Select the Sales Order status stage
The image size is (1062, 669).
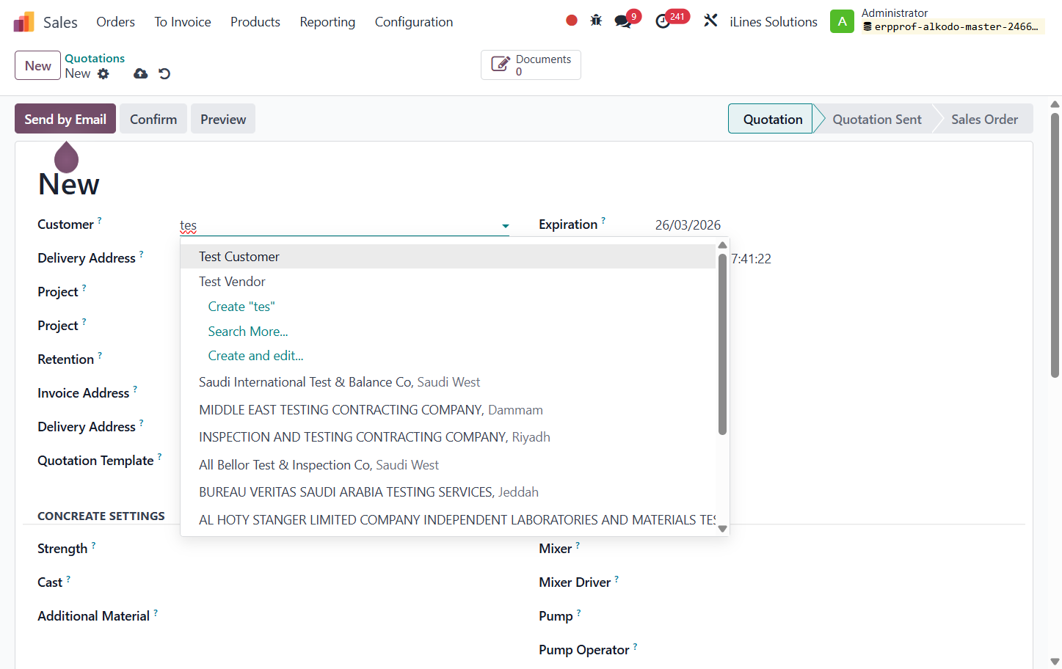(x=984, y=119)
